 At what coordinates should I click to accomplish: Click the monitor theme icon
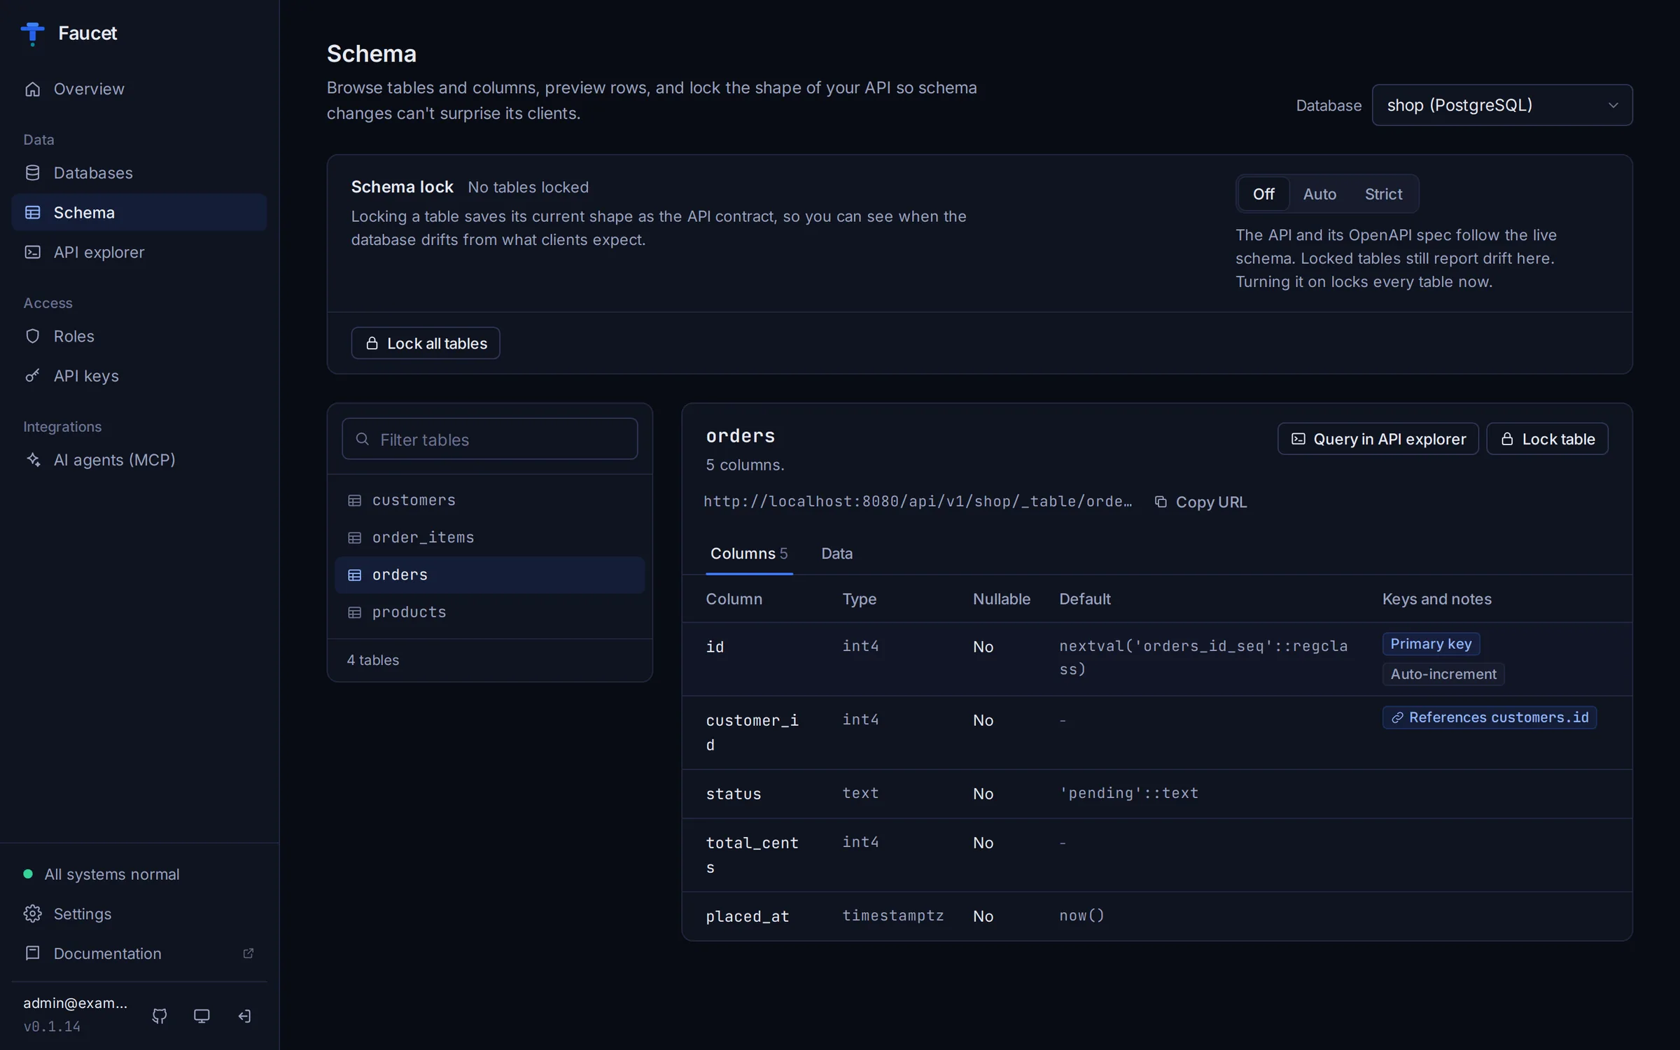202,1016
